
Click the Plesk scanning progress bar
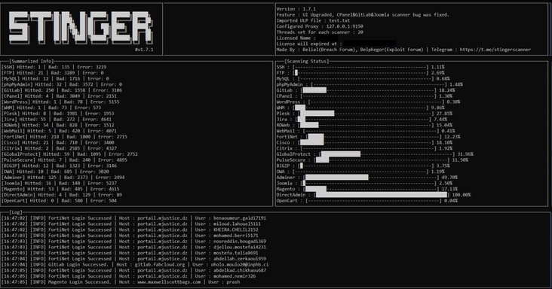pyautogui.click(x=365, y=114)
